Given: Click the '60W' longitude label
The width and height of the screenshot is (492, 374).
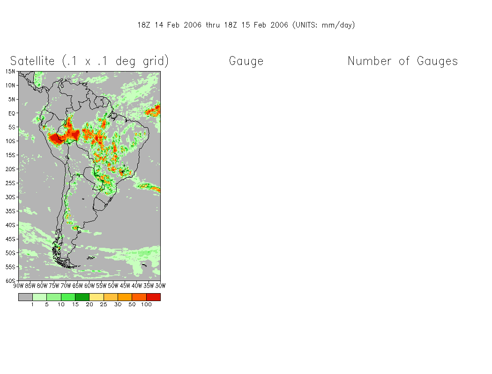Looking at the screenshot, I should (x=89, y=286).
